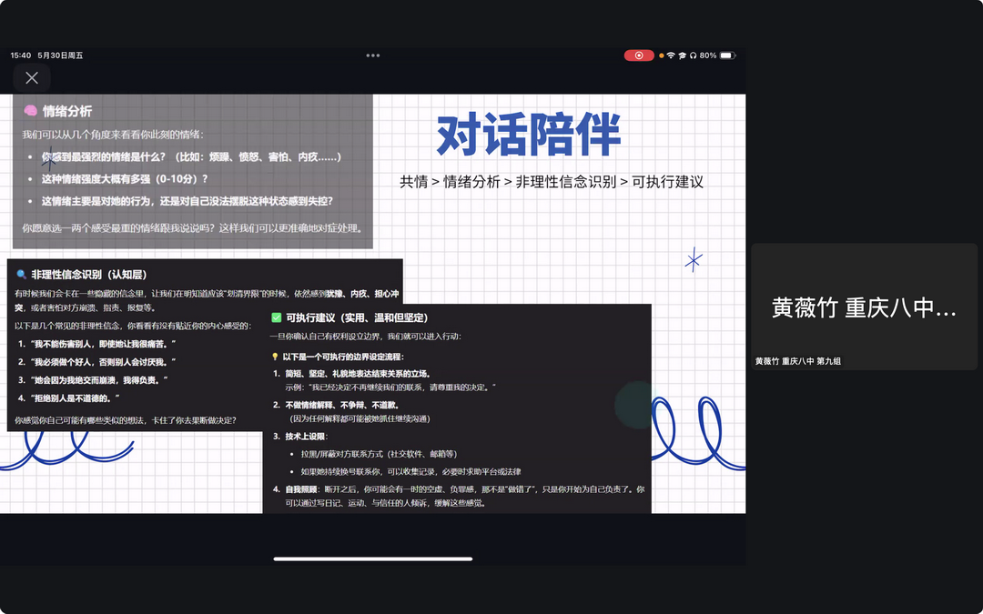The height and width of the screenshot is (614, 983).
Task: Tap the Wi-Fi status icon
Action: click(x=671, y=55)
